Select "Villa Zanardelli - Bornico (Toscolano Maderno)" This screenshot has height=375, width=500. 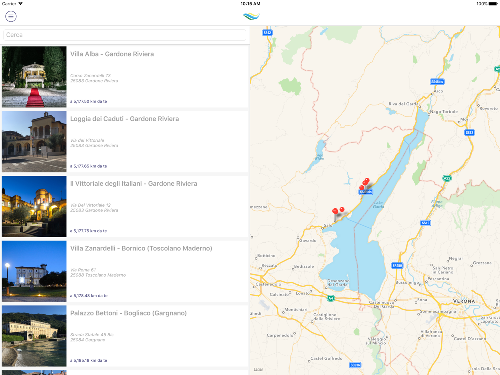click(141, 248)
